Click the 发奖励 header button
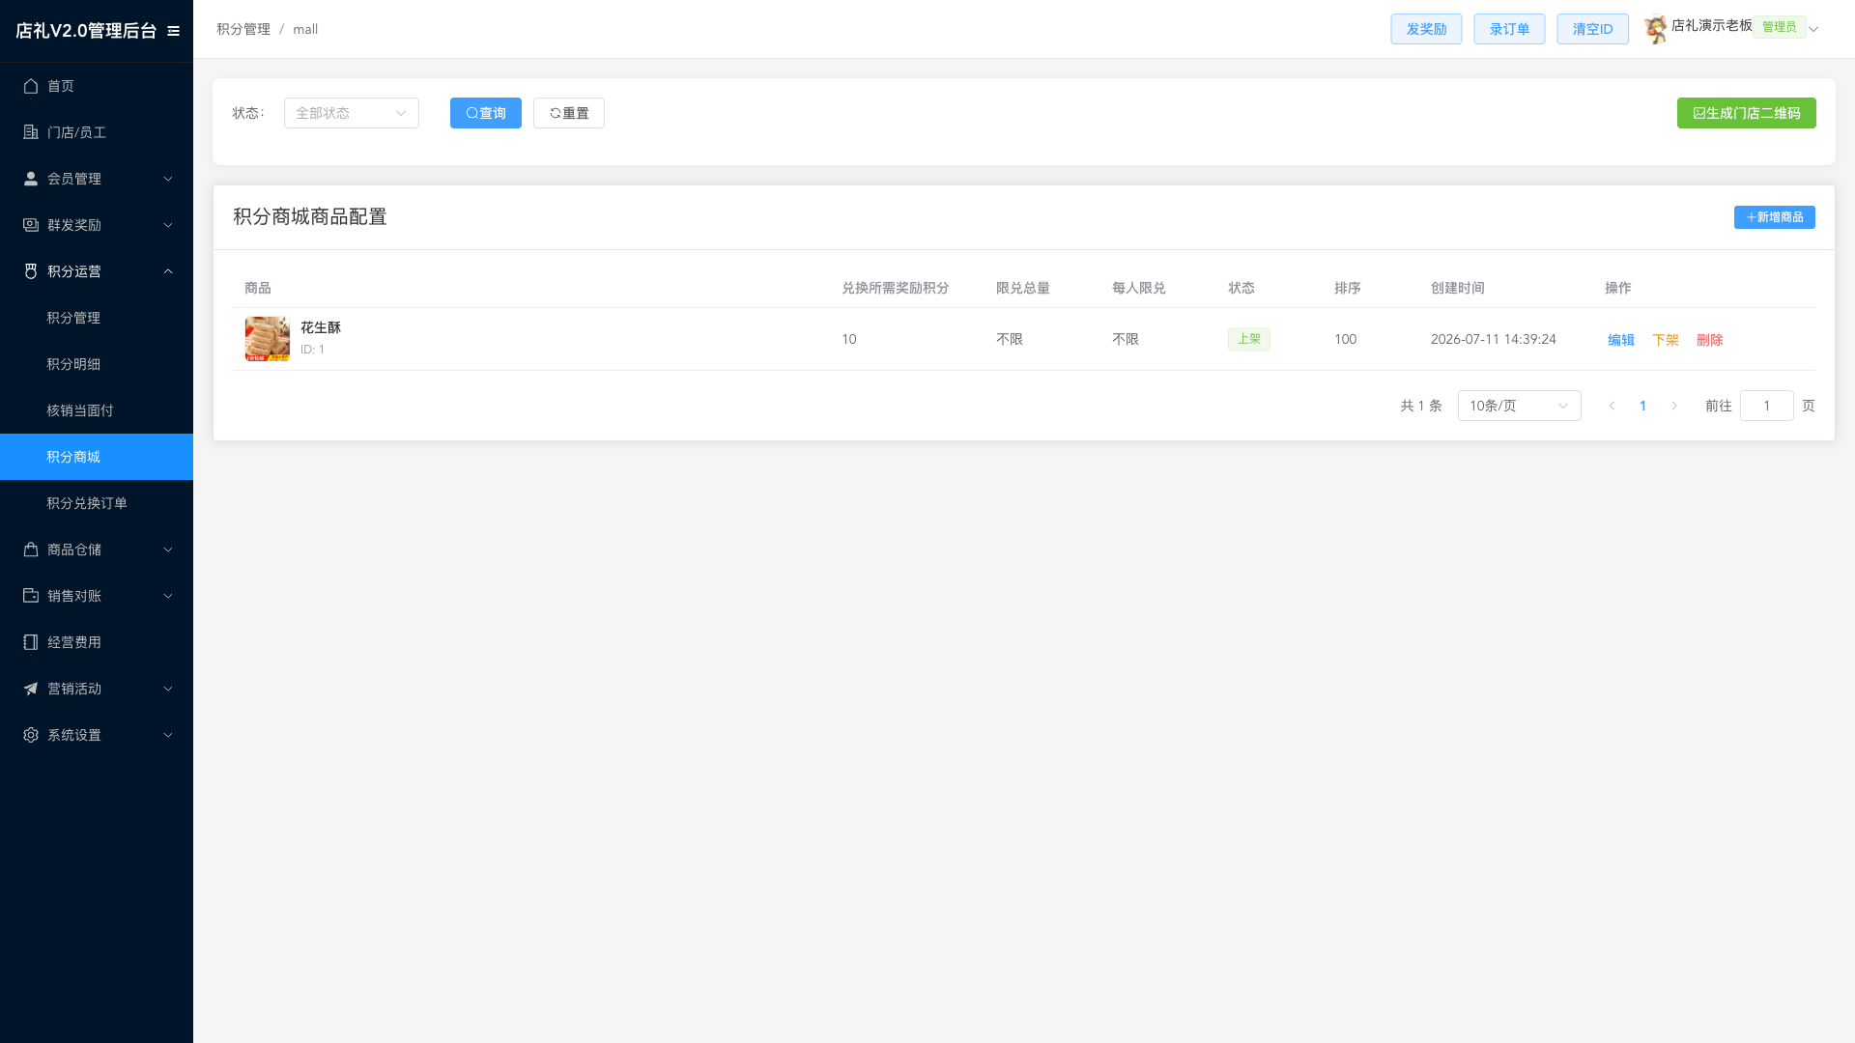This screenshot has height=1043, width=1855. coord(1426,29)
